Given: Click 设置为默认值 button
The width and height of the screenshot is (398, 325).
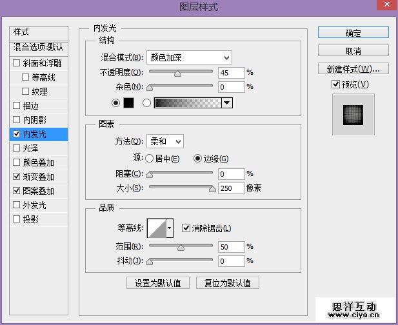Looking at the screenshot, I should 158,283.
